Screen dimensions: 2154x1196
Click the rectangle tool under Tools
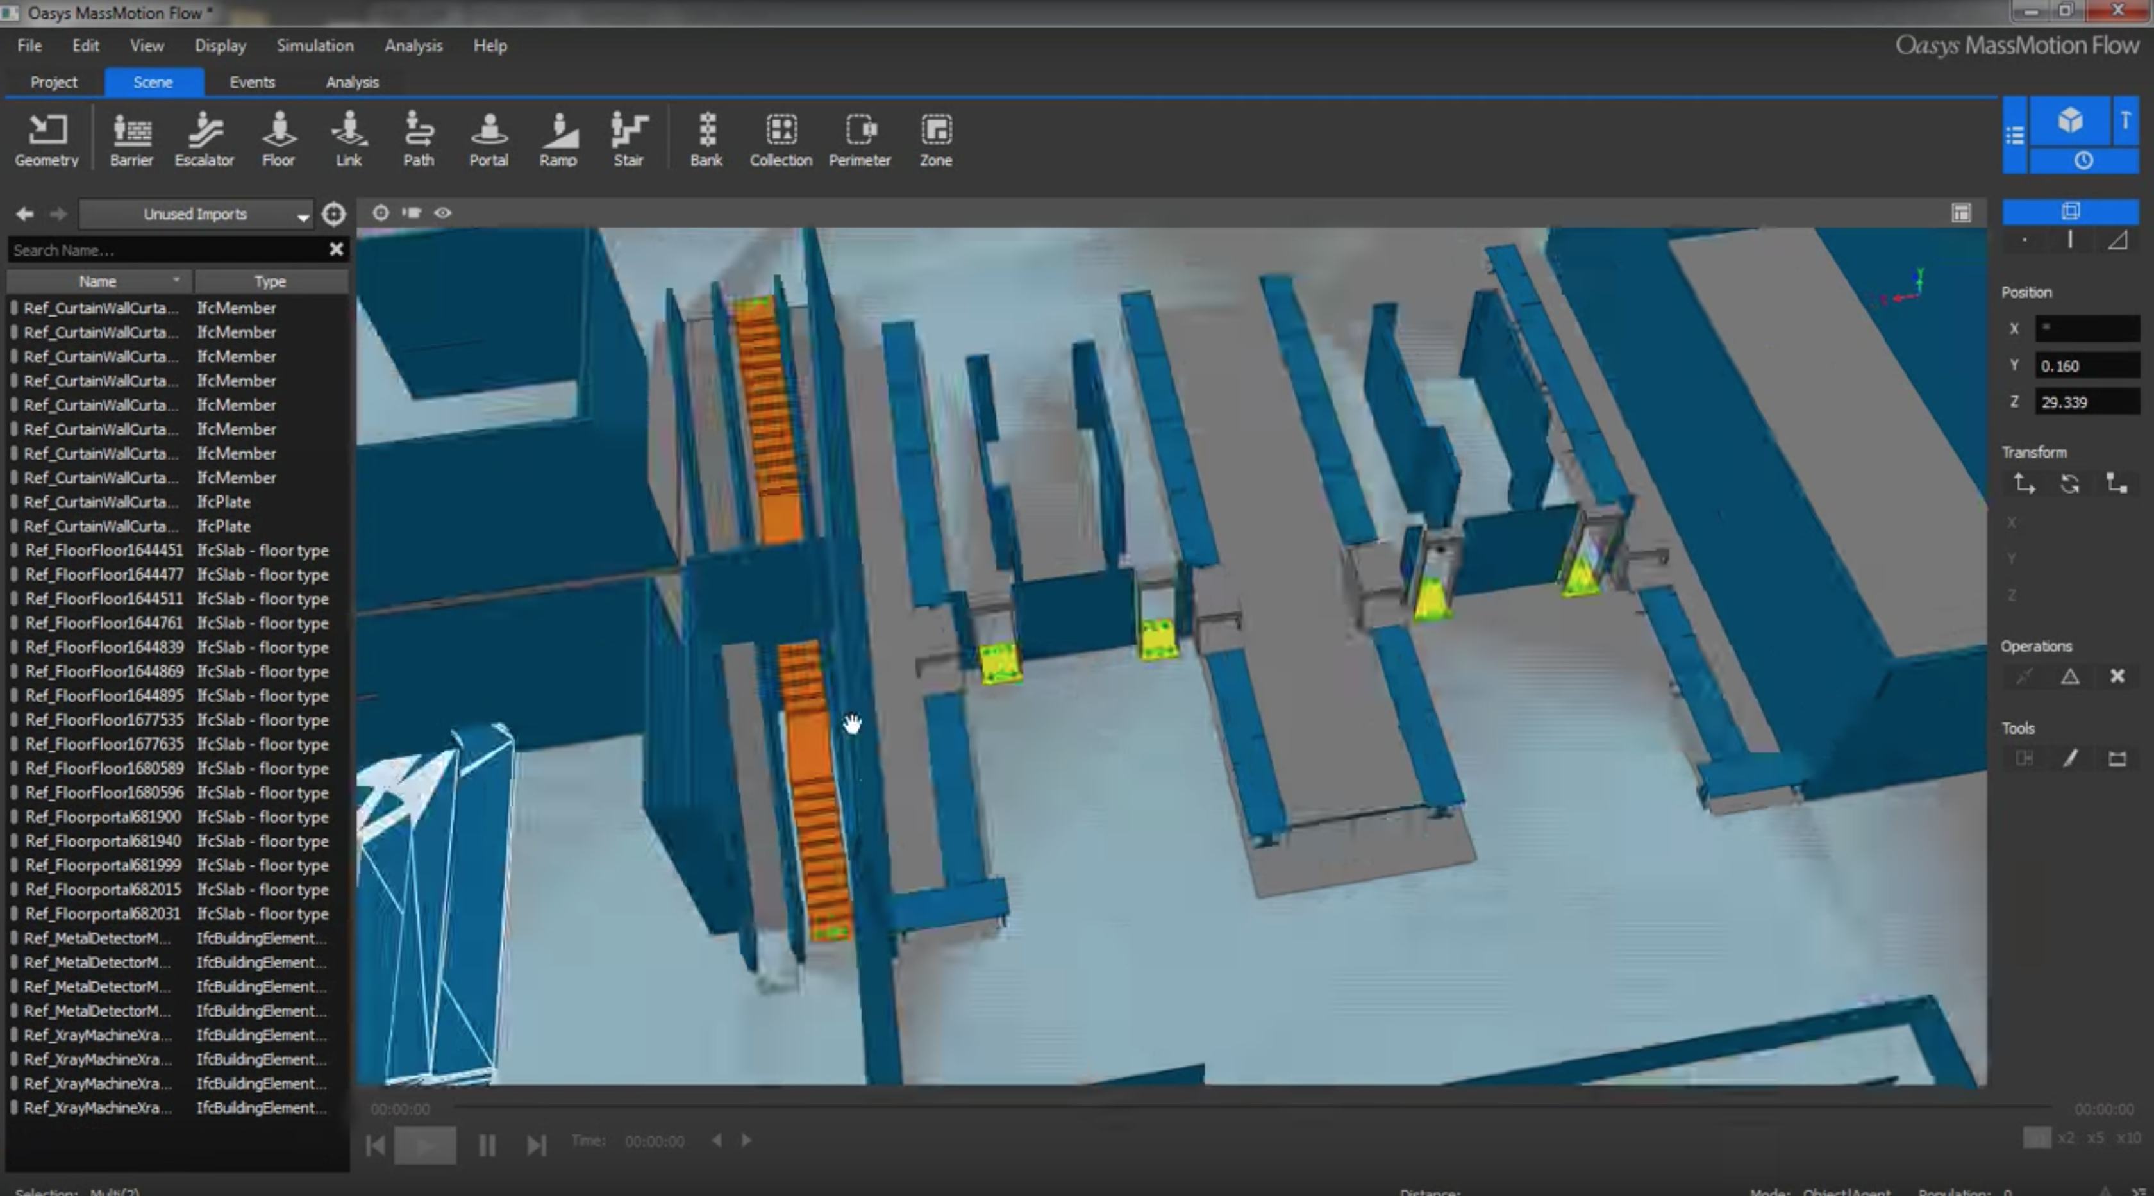click(x=2117, y=759)
